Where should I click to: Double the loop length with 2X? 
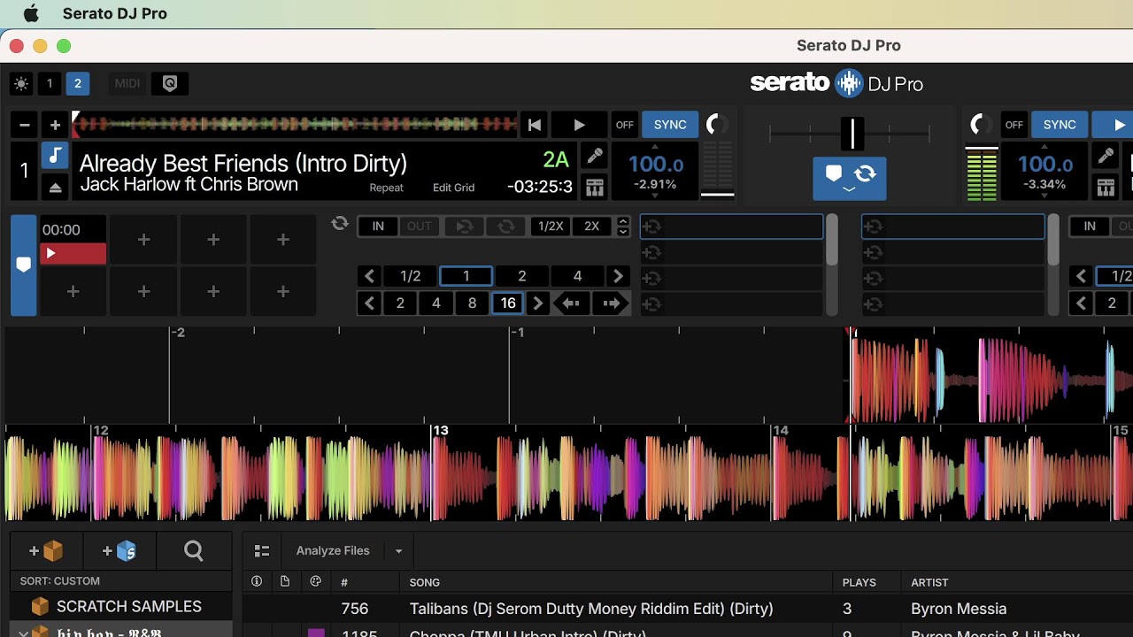pos(592,226)
